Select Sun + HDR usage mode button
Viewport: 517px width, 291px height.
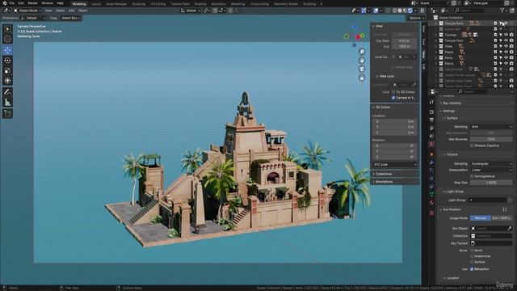(502, 218)
